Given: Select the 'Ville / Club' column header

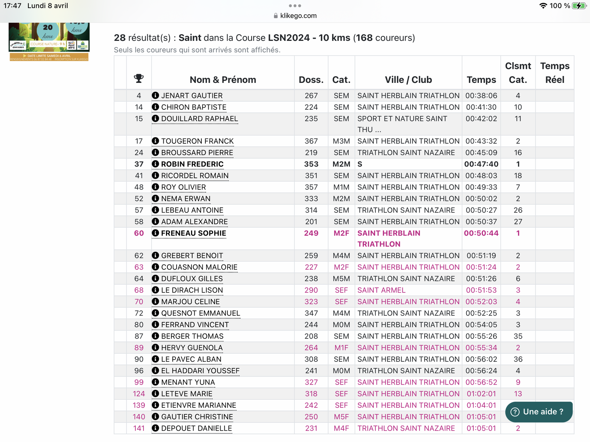Looking at the screenshot, I should (408, 80).
